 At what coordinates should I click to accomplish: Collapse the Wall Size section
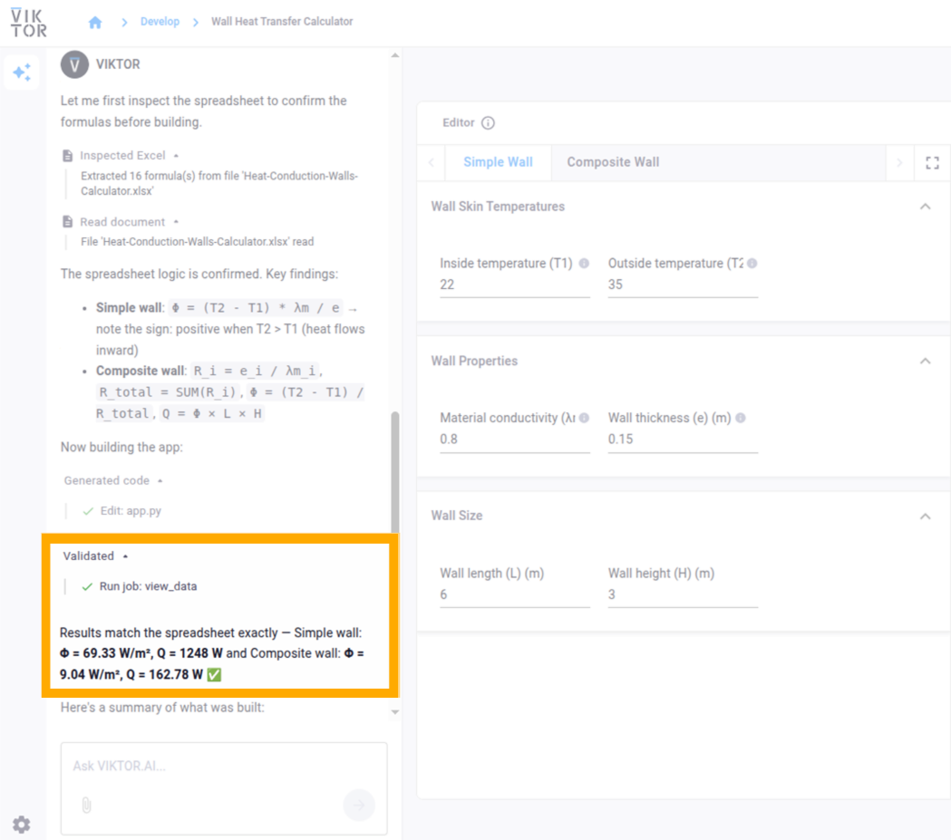[925, 516]
